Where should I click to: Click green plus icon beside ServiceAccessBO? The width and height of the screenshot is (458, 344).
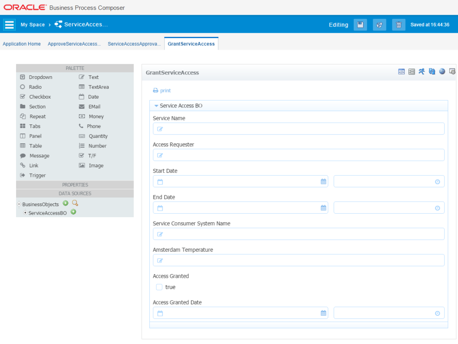(73, 212)
